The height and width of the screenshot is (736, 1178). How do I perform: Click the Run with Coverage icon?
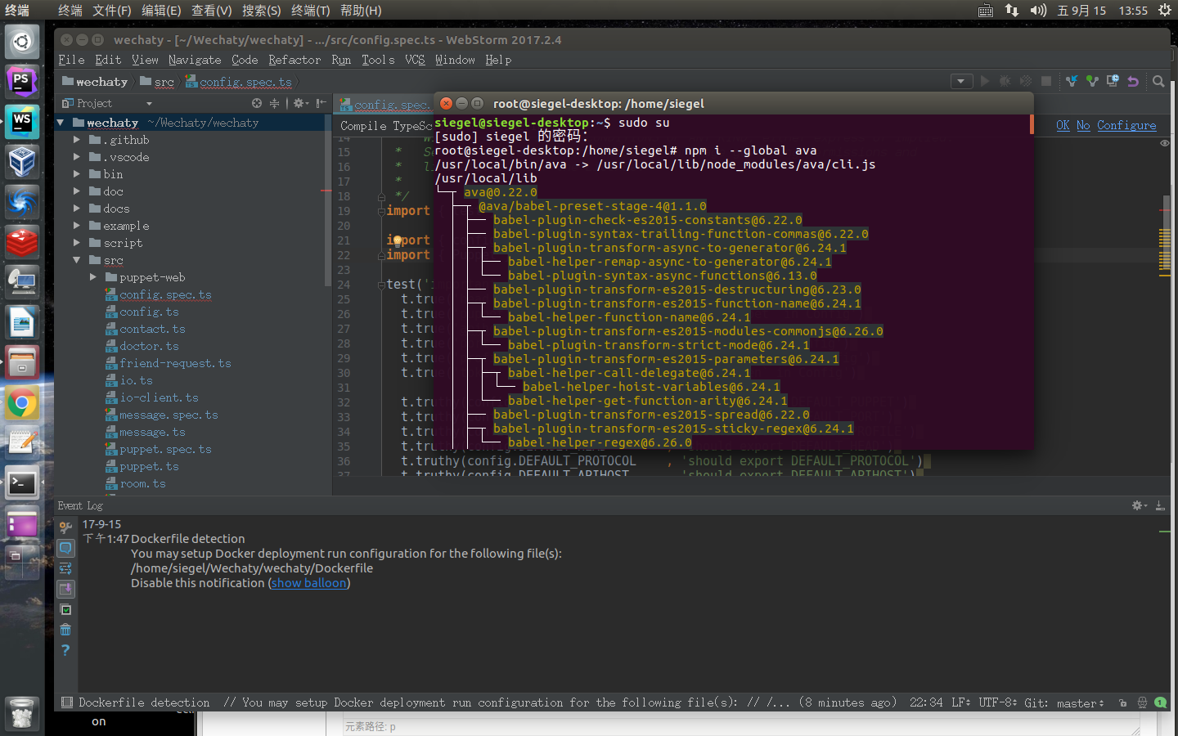pyautogui.click(x=1026, y=81)
